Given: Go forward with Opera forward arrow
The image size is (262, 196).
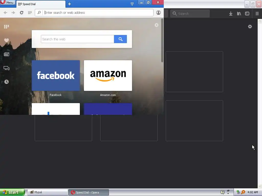Looking at the screenshot, I should click(13, 13).
